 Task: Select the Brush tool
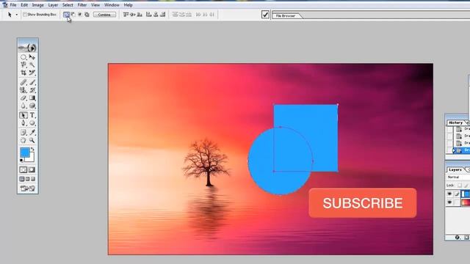click(32, 82)
